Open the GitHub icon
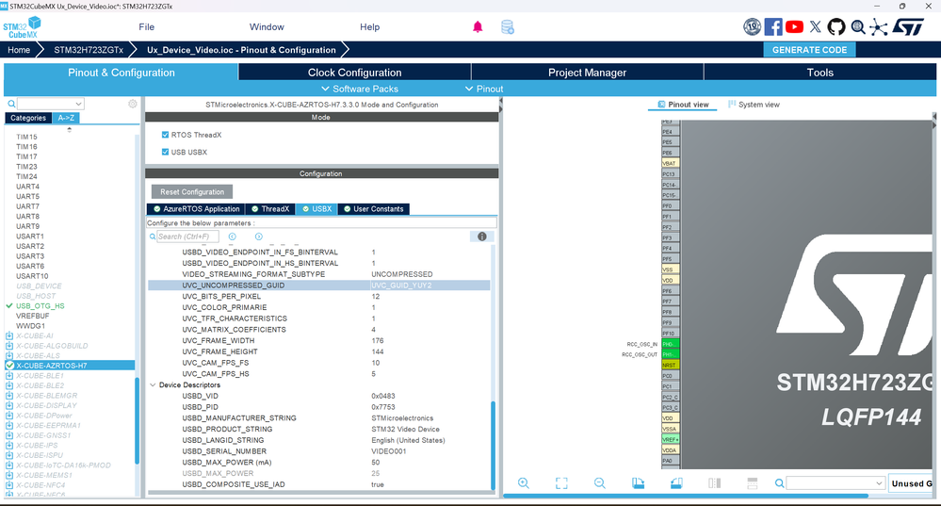 (x=836, y=26)
